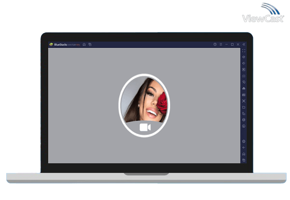The width and height of the screenshot is (290, 200).
Task: Click the back arrow in the side toolbar
Action: tap(244, 148)
